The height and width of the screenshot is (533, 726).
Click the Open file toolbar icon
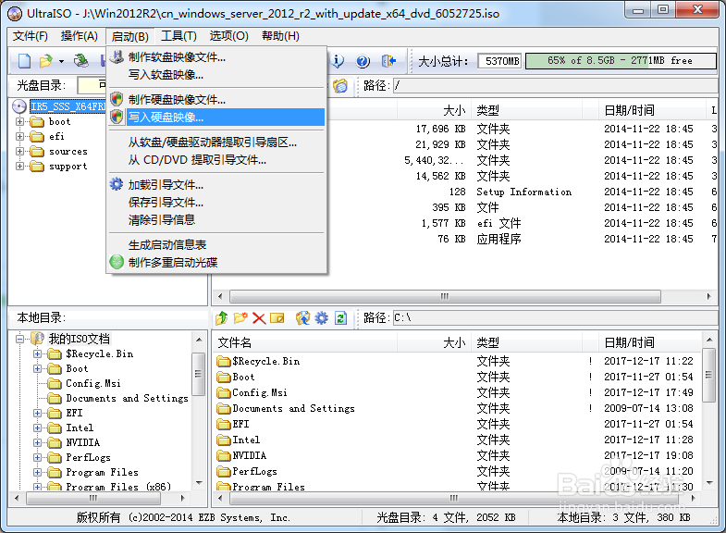pyautogui.click(x=46, y=61)
